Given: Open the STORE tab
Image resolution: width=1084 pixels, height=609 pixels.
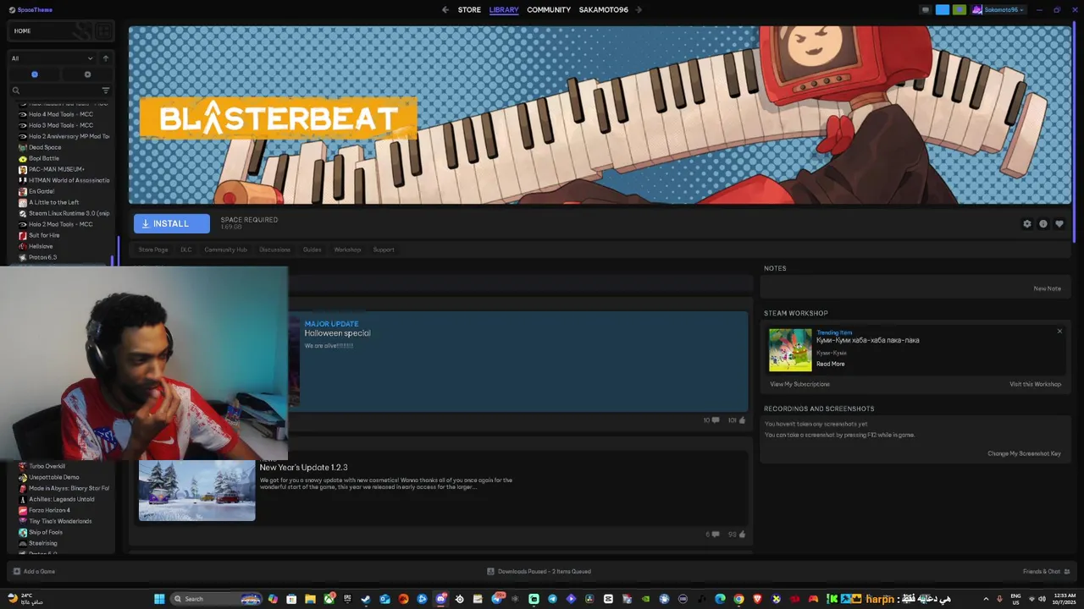Looking at the screenshot, I should [x=469, y=10].
